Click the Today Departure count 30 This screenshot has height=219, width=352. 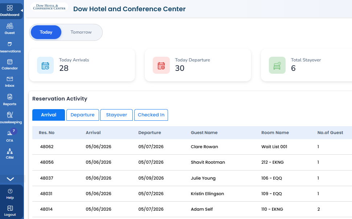[180, 68]
